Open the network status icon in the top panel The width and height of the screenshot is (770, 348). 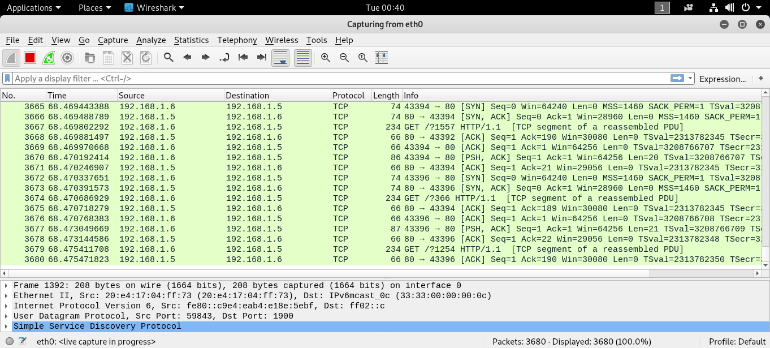[x=713, y=7]
